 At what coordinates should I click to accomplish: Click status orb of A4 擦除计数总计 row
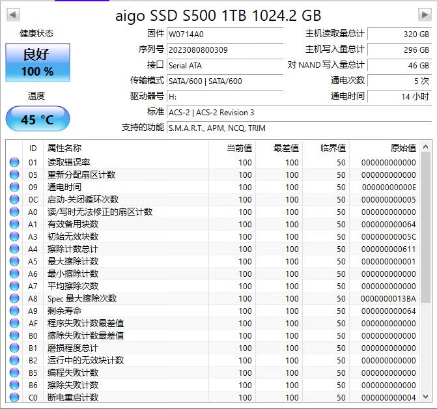14,249
